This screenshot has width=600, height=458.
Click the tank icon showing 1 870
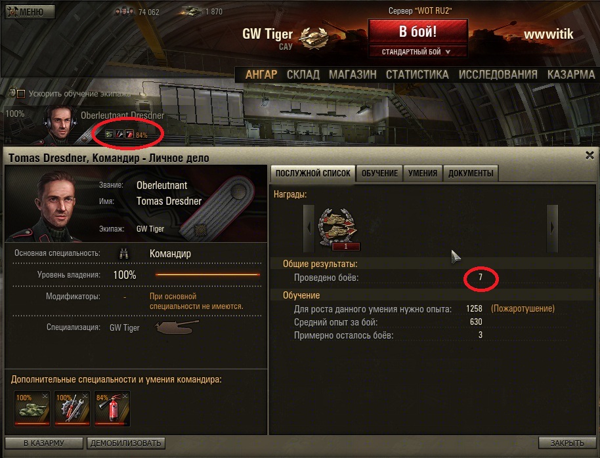pyautogui.click(x=191, y=11)
